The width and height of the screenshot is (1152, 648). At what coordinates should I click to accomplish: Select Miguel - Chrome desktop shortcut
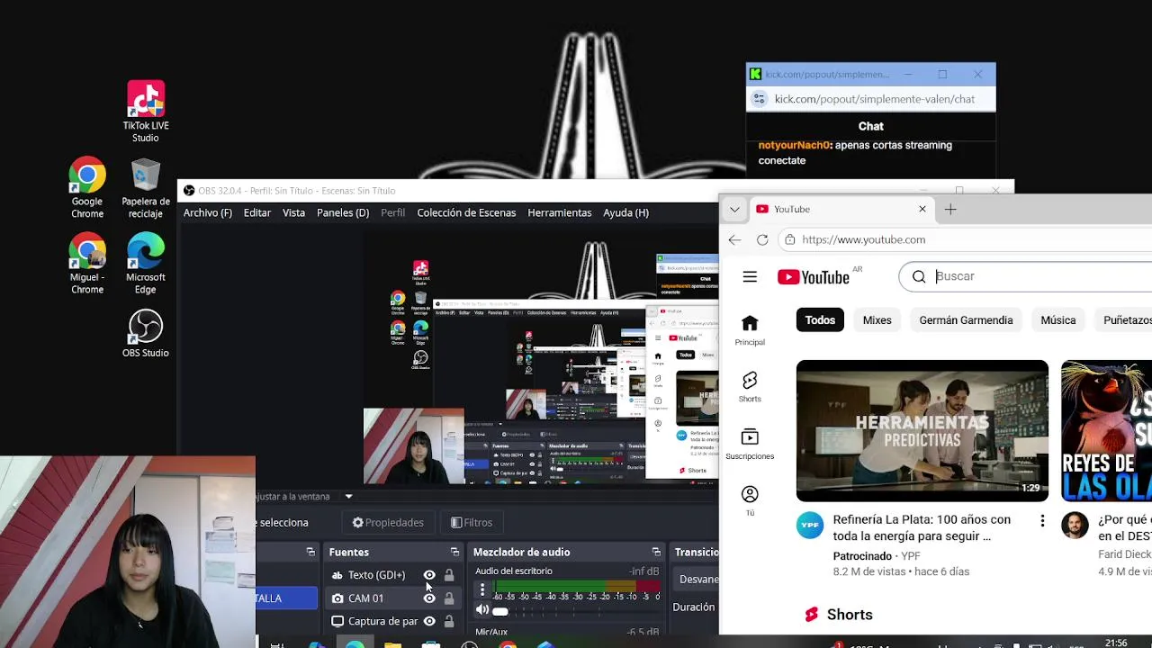(x=87, y=264)
